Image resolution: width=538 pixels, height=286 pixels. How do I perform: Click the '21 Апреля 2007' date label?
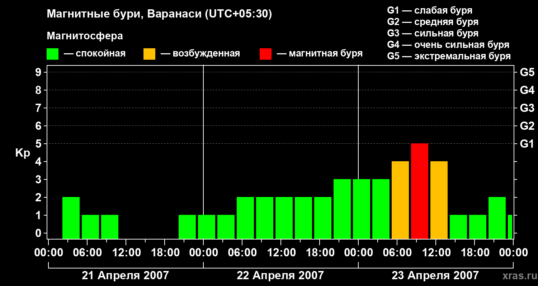(125, 275)
